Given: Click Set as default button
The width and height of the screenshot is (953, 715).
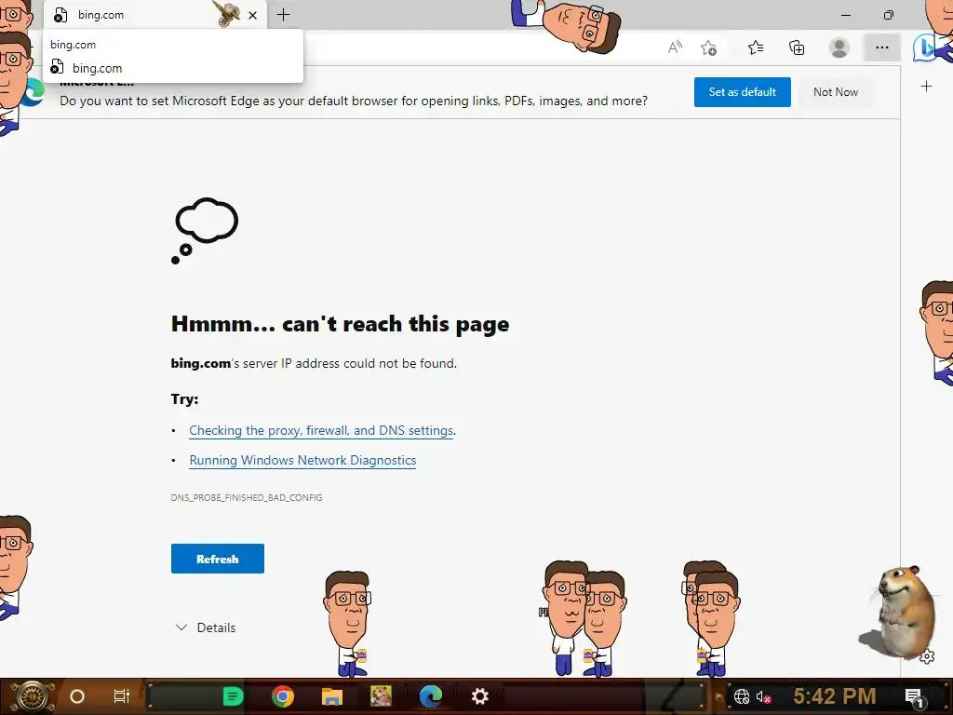Looking at the screenshot, I should point(742,92).
